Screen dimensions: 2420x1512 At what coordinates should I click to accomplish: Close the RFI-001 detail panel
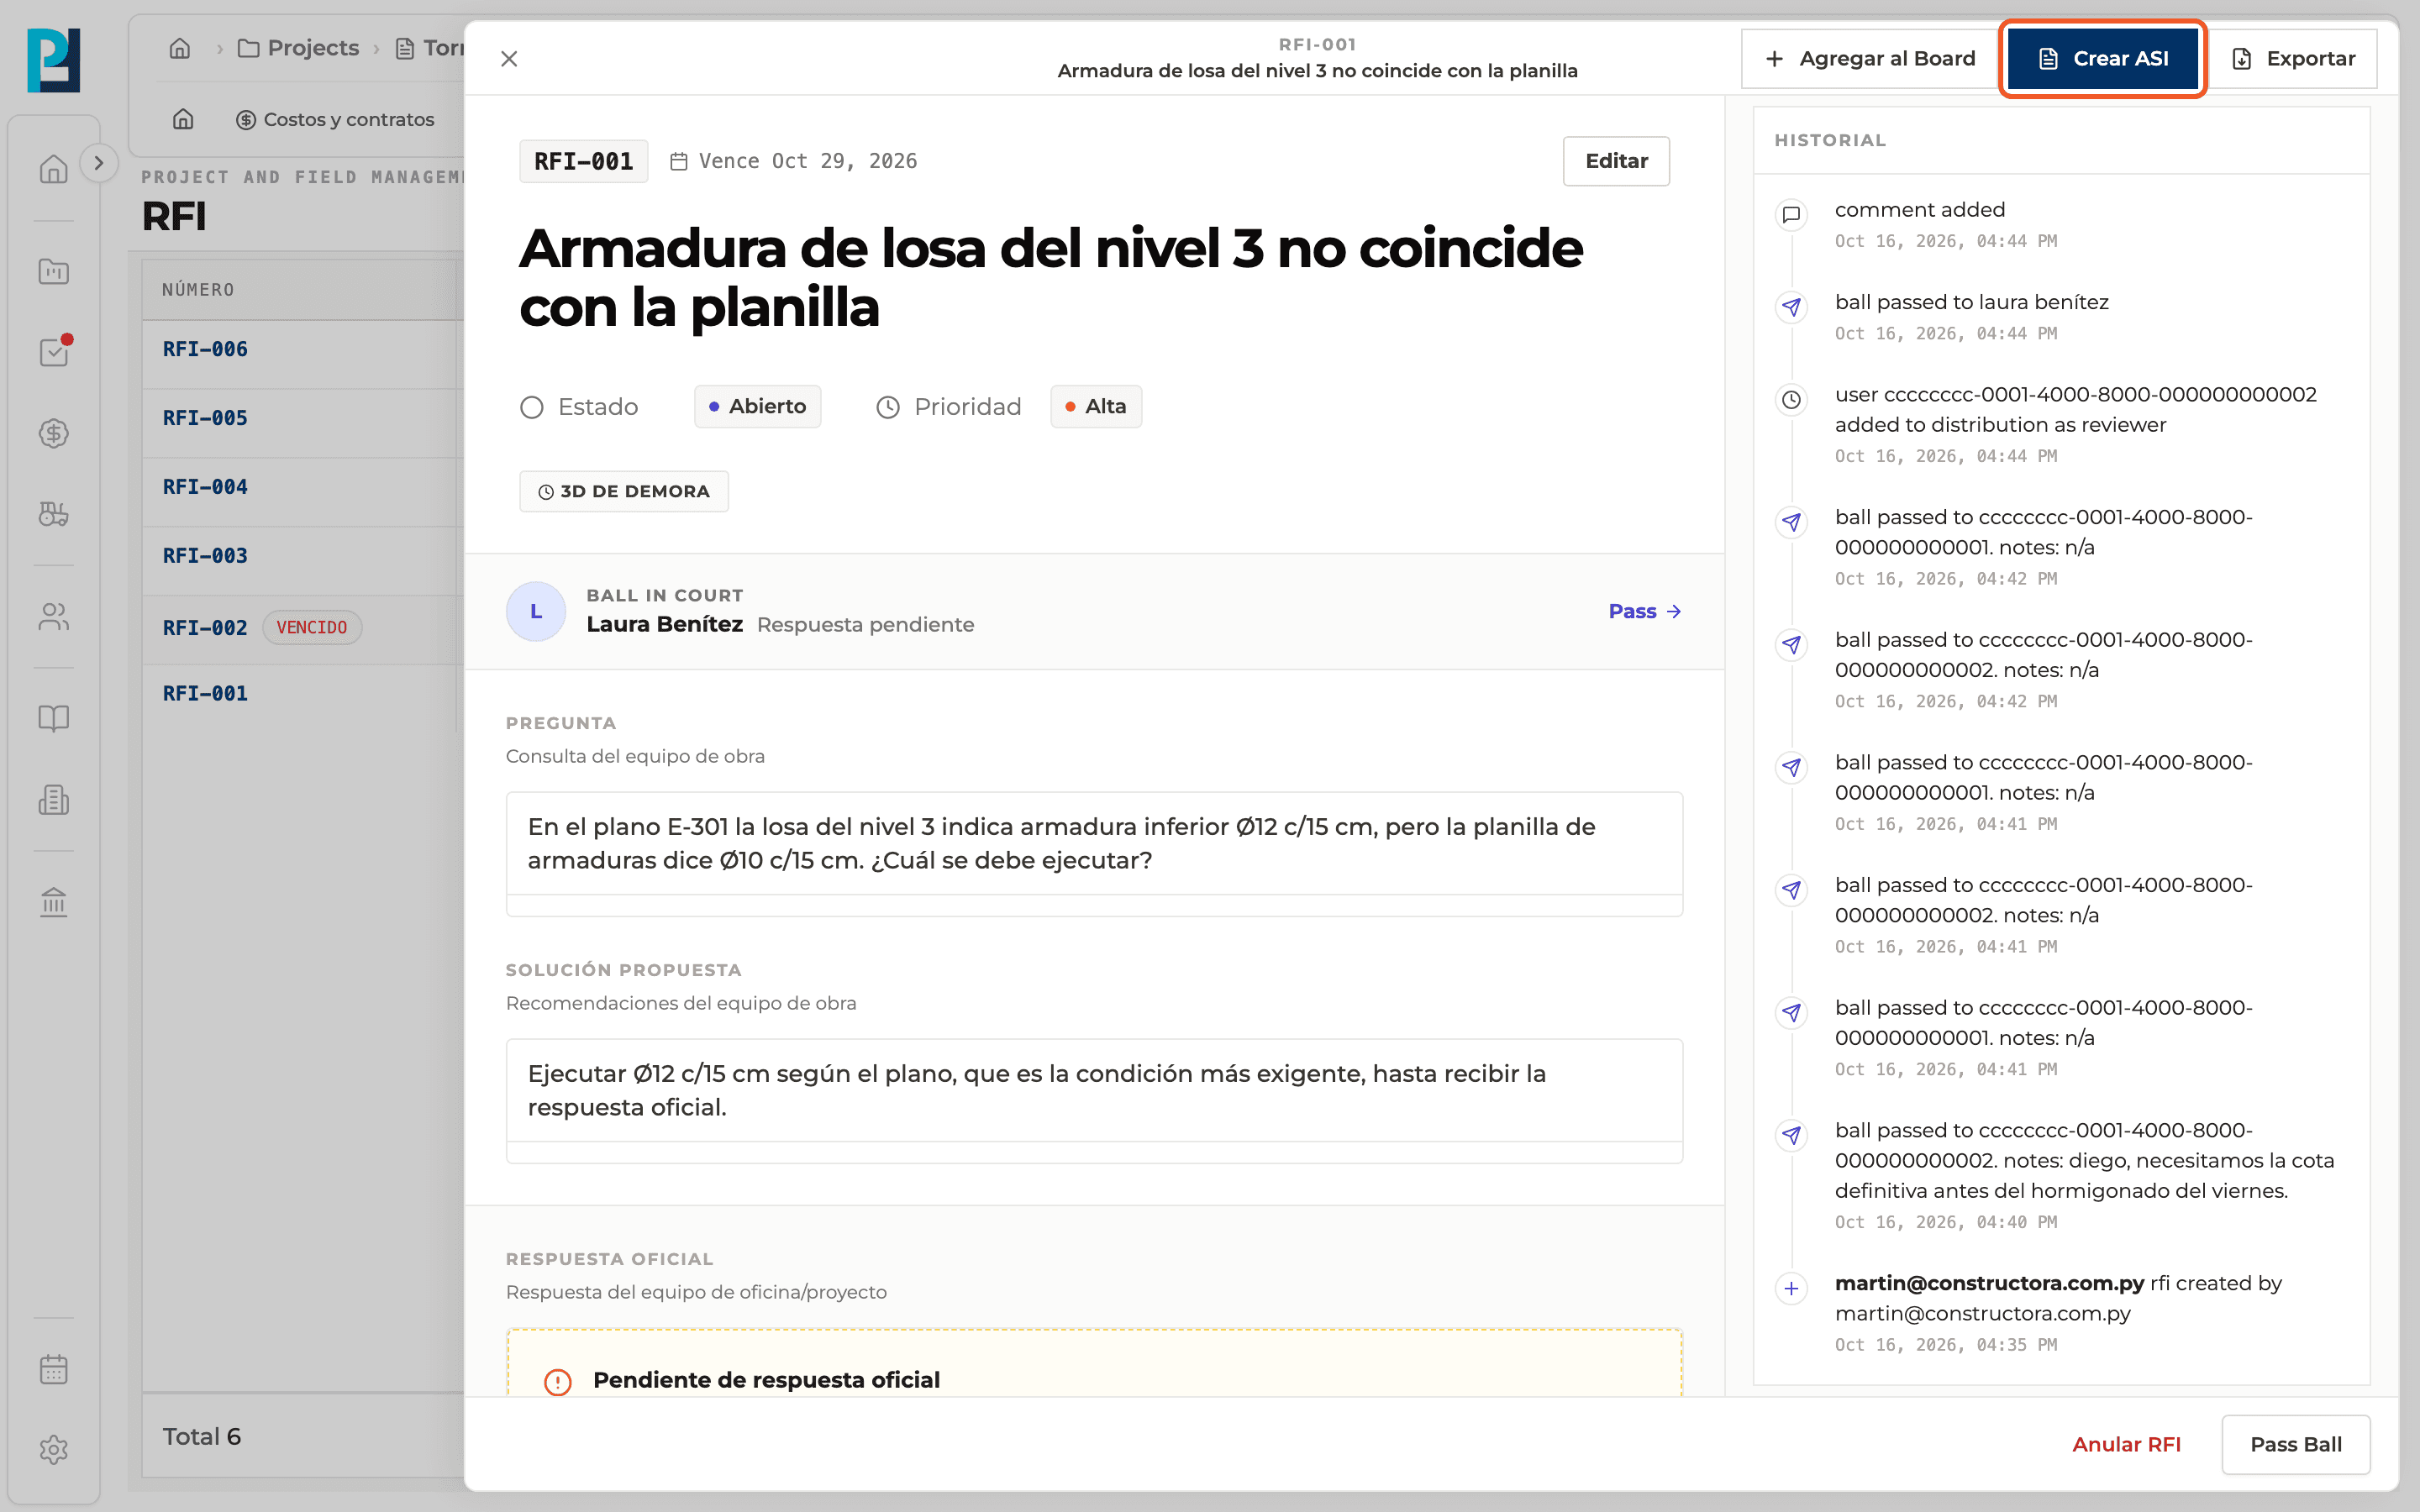pyautogui.click(x=509, y=59)
